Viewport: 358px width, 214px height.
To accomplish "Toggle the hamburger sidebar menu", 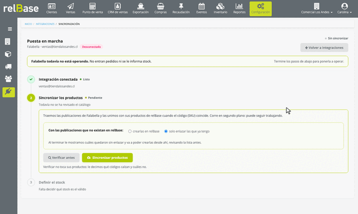I will [10, 29].
